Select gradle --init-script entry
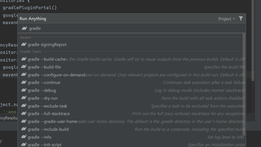Image resolution: width=261 pixels, height=147 pixels. click(132, 145)
